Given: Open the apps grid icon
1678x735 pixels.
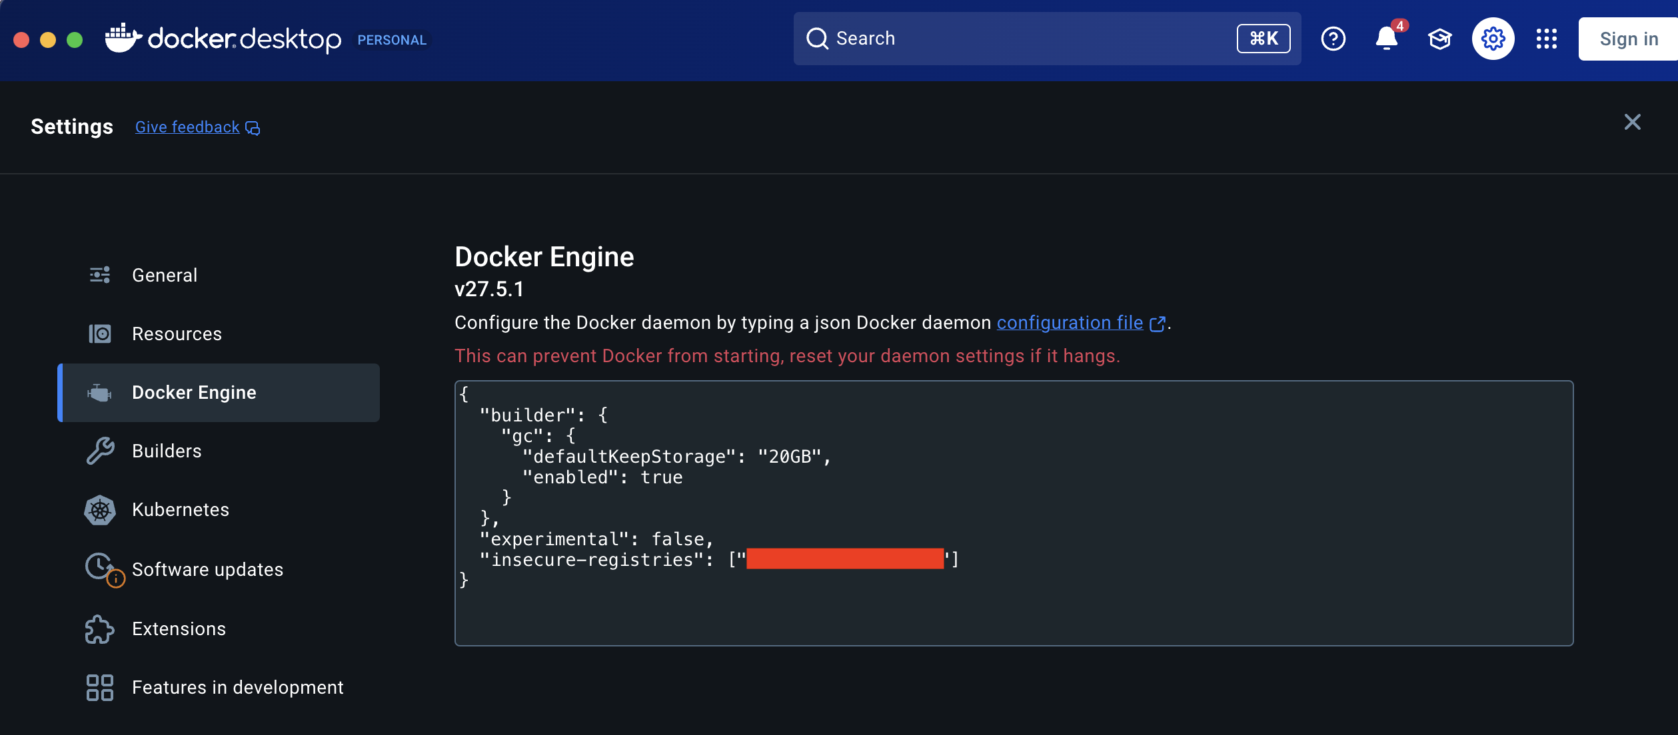Looking at the screenshot, I should coord(1546,39).
